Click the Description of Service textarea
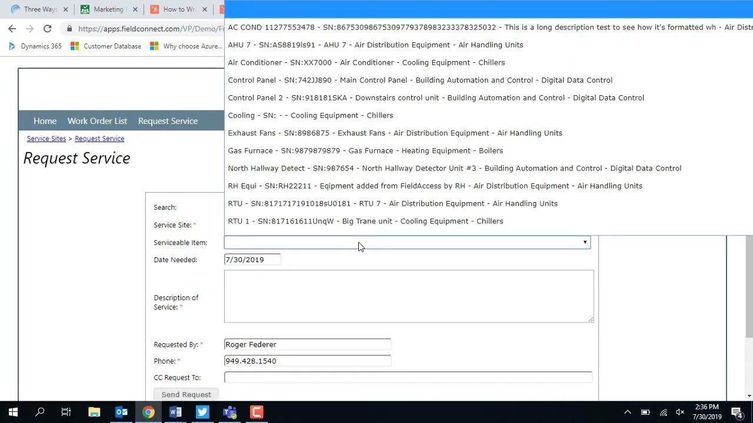Screen dimensions: 753x423 (x=409, y=296)
